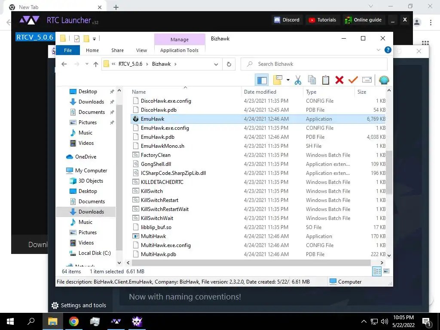Select GongShell.dll file
Screen dimensions: 440x330
click(258, 164)
